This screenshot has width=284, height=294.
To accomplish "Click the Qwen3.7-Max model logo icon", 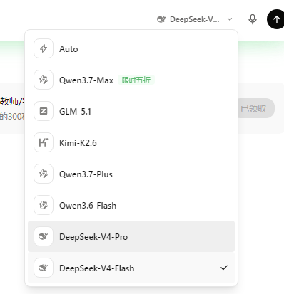I will pyautogui.click(x=44, y=80).
